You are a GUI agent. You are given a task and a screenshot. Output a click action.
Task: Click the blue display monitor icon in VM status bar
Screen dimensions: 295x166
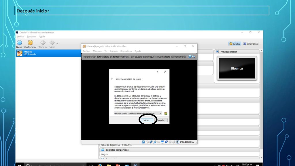162,142
